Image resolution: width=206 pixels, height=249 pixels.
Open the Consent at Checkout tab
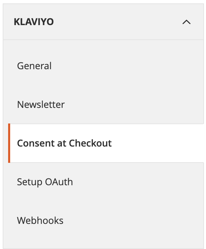[64, 143]
